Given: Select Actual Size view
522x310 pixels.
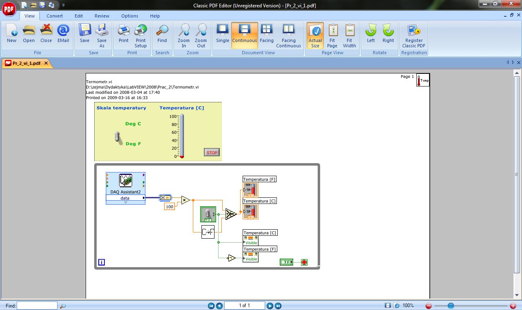Looking at the screenshot, I should point(315,35).
